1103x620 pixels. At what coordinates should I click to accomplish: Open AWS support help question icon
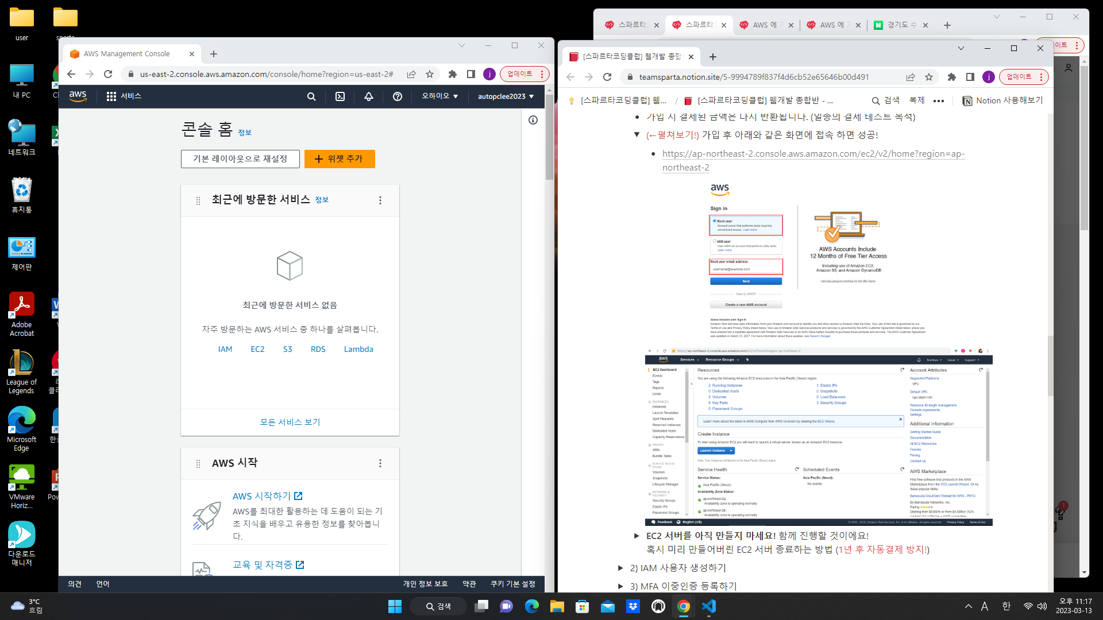398,96
